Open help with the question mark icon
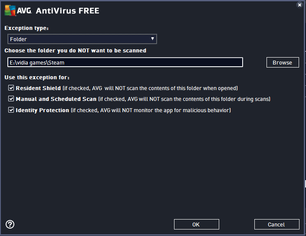This screenshot has width=306, height=236. 10,224
